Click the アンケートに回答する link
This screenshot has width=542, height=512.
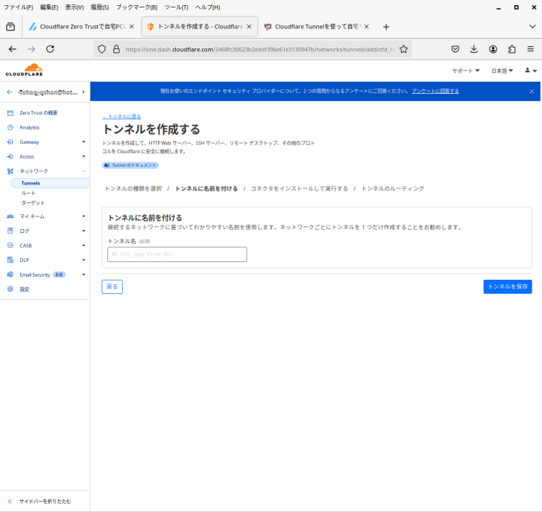pyautogui.click(x=435, y=91)
